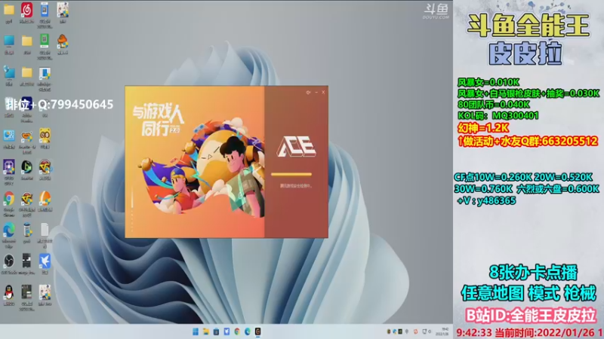Open the orange mushroom-hat game shortcut
The image size is (604, 339).
point(63,41)
